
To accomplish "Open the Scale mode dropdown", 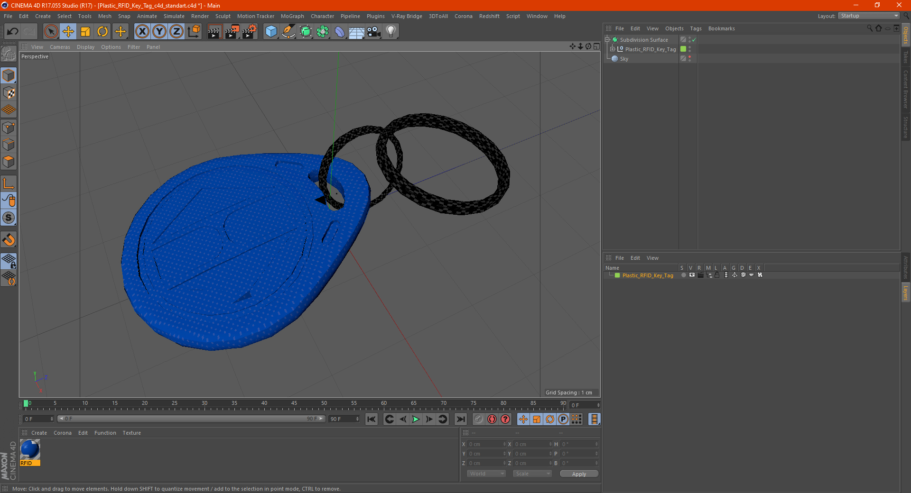I will coord(532,474).
